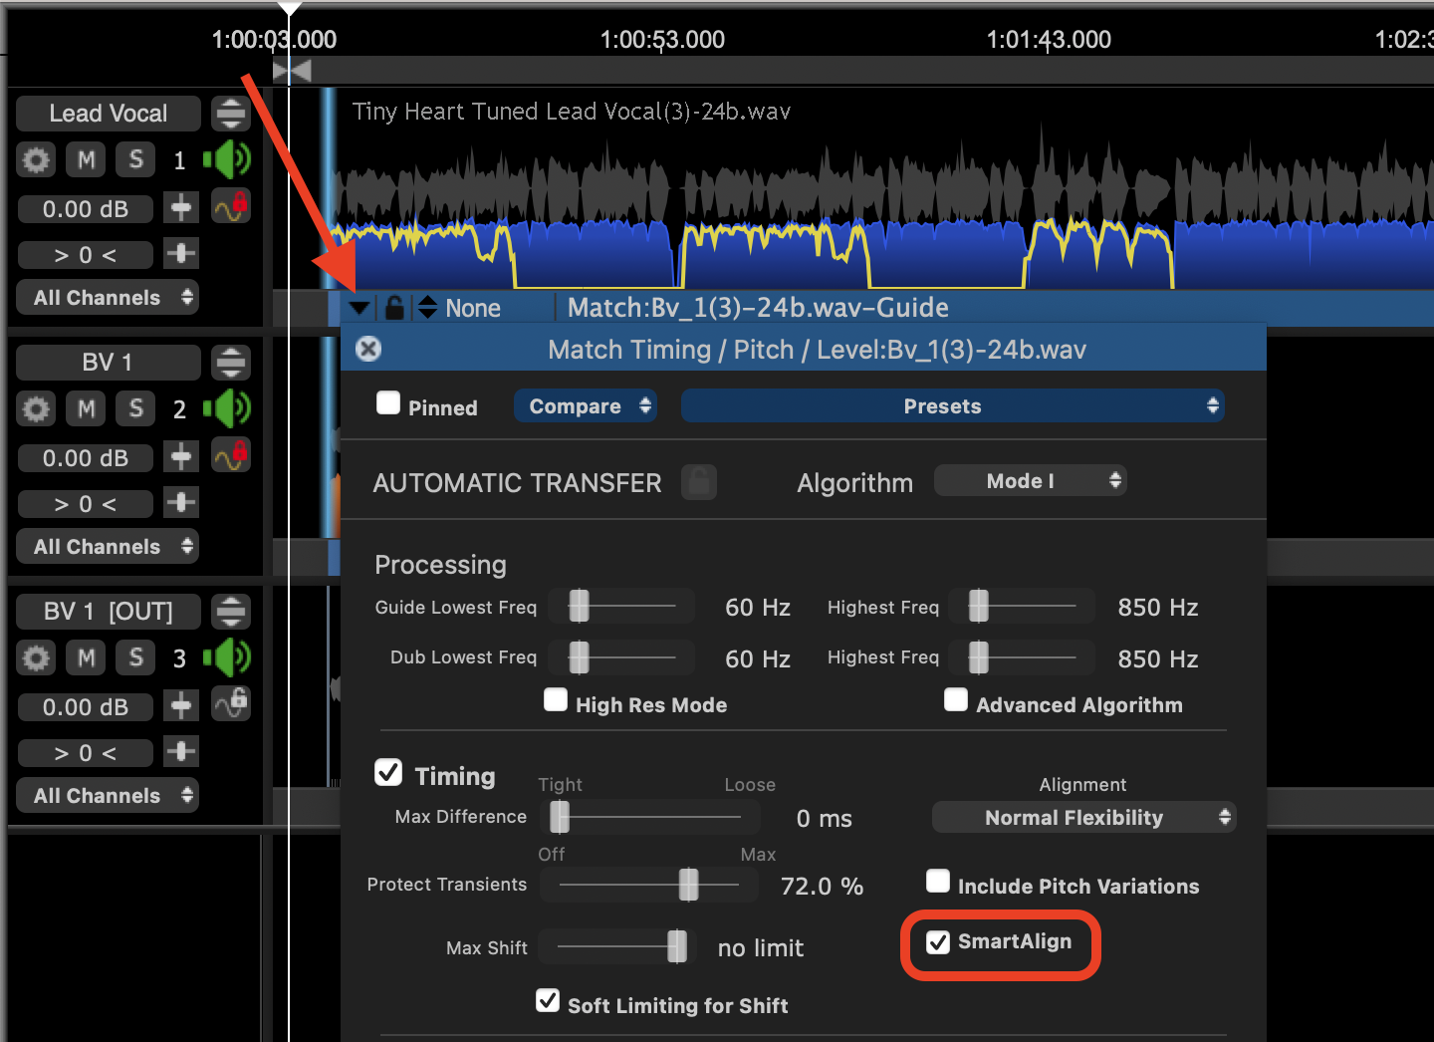1434x1042 pixels.
Task: Open the Lead Vocal track settings gear
Action: (36, 159)
